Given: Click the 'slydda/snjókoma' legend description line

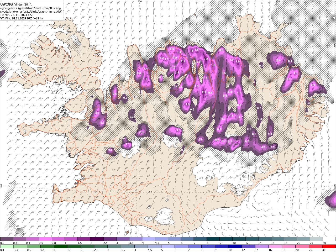Looking at the screenshot, I should [31, 12].
